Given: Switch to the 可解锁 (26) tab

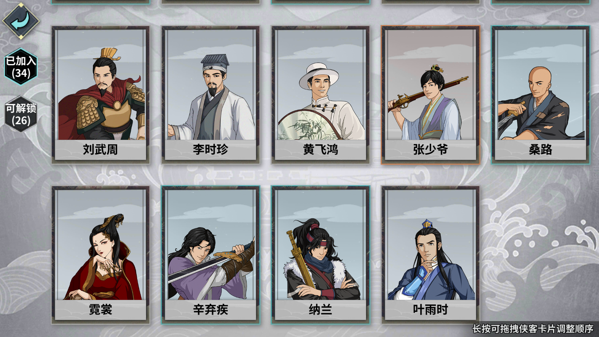Looking at the screenshot, I should tap(21, 114).
